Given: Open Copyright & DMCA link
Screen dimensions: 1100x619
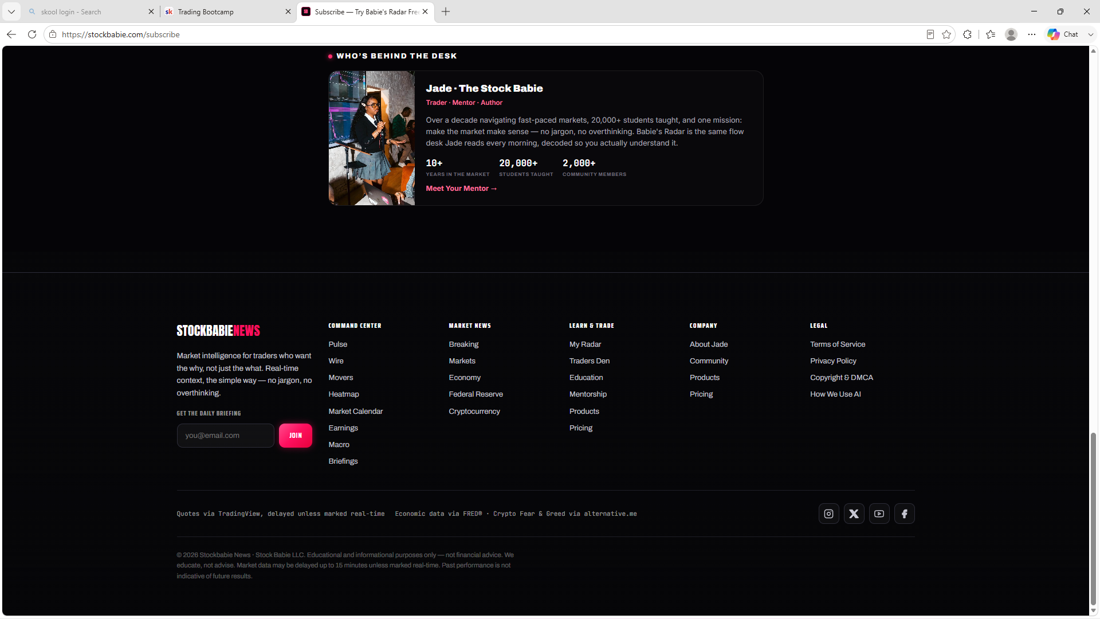Looking at the screenshot, I should coord(841,378).
